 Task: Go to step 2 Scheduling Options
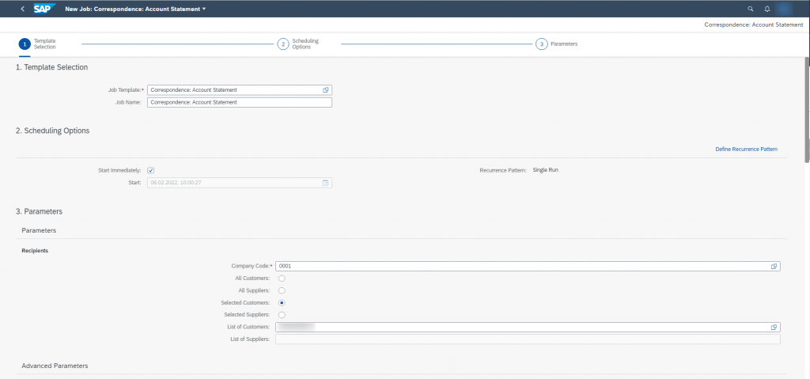coord(298,44)
